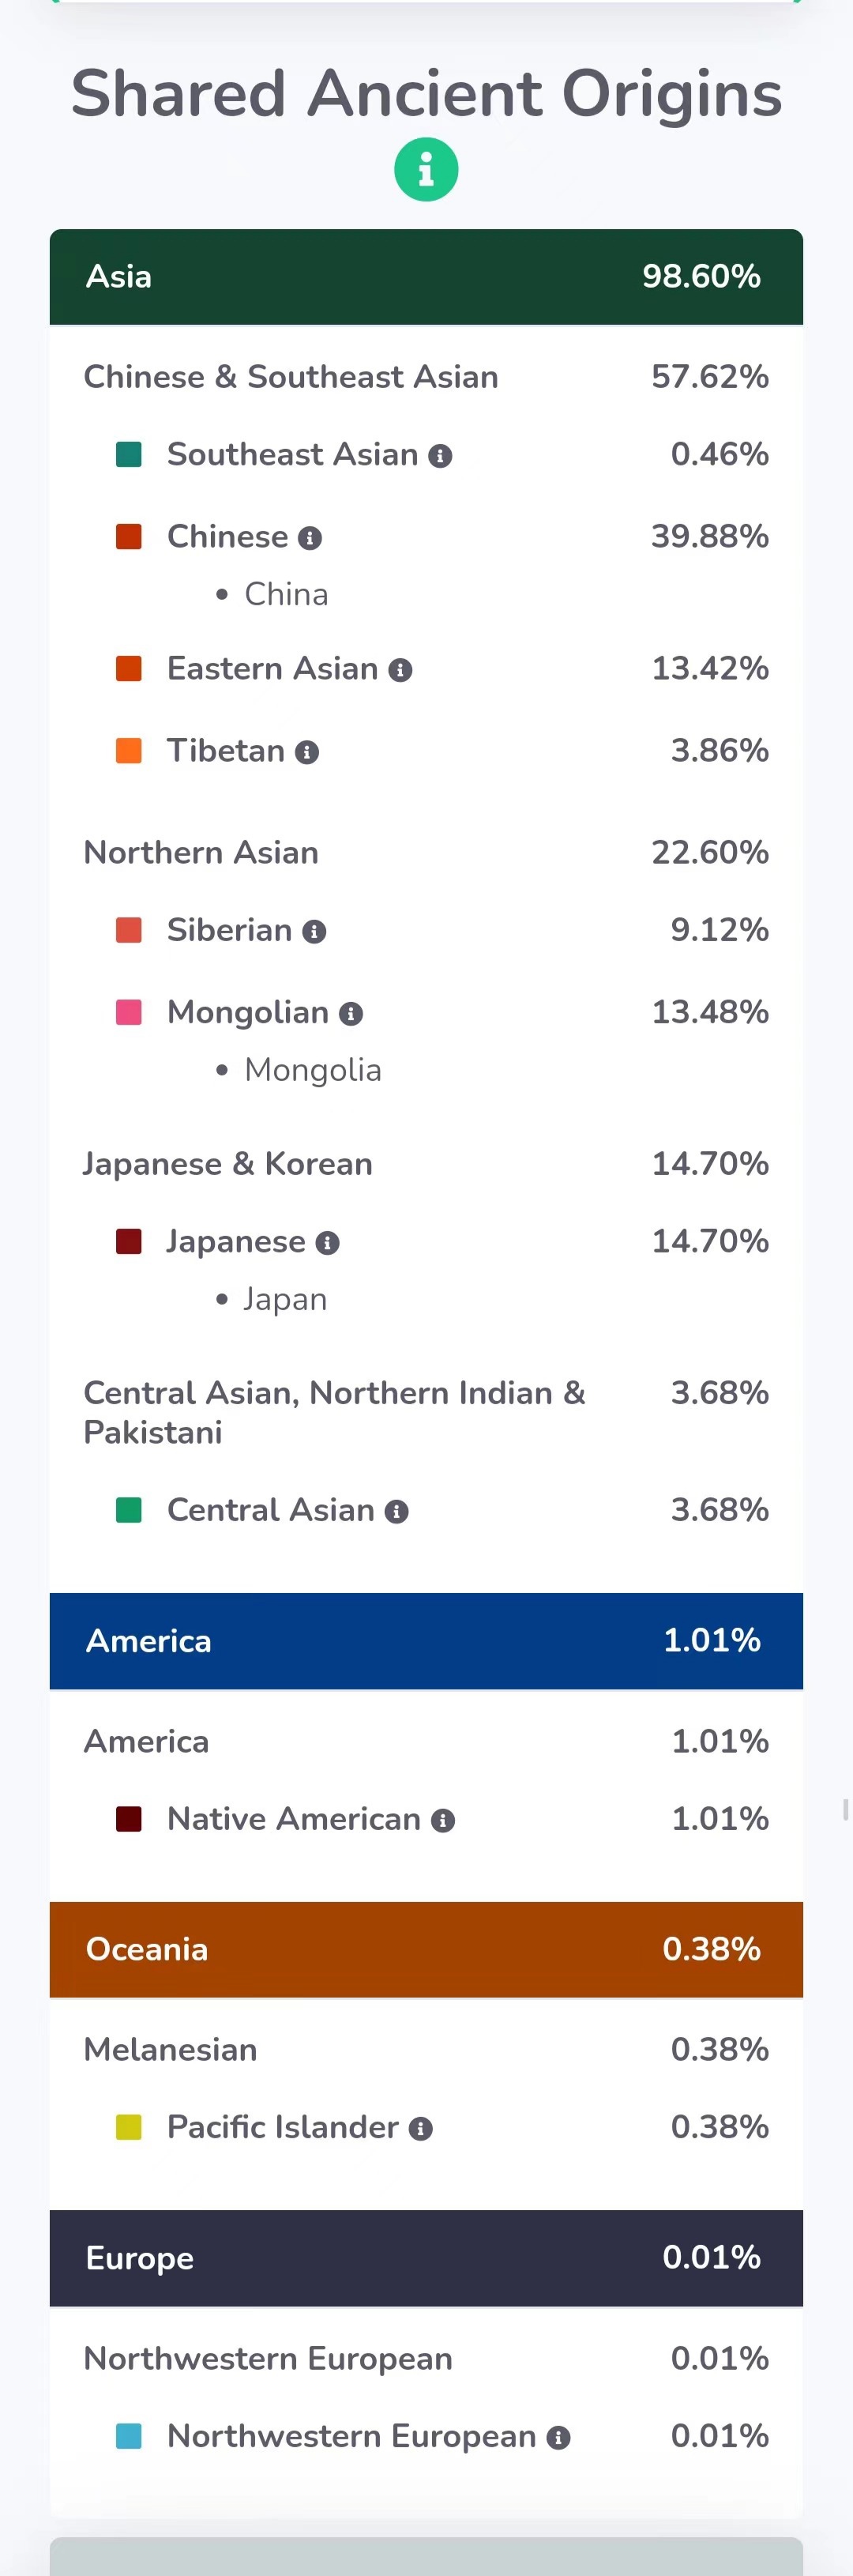Viewport: 853px width, 2576px height.
Task: Click the pink Mongolian color swatch
Action: (129, 1012)
